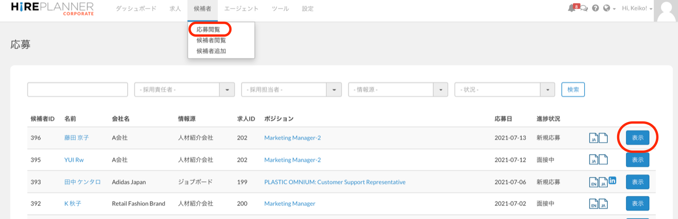
Task: Open the 状況 status dropdown
Action: [x=547, y=90]
